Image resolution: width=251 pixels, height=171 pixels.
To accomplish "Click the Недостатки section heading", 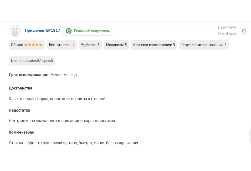I will click(x=19, y=110).
